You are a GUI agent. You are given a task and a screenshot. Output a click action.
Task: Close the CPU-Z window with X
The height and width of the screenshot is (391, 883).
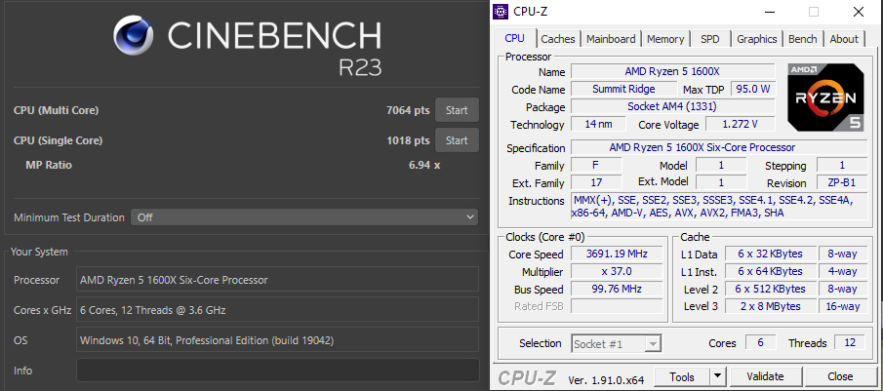click(x=858, y=12)
